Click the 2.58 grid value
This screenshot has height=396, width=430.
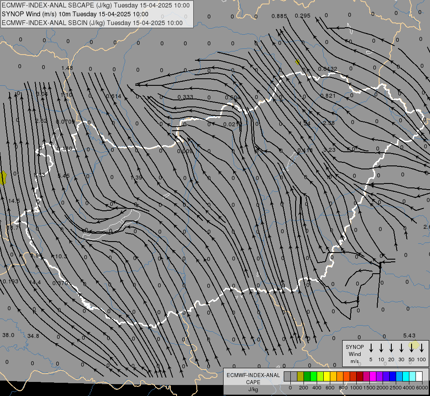click(x=329, y=123)
